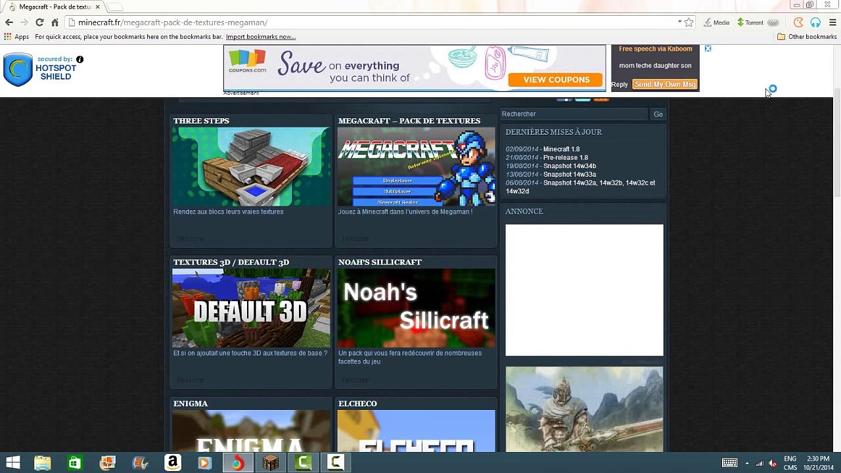
Task: Click the warrior game ad image
Action: [x=584, y=409]
